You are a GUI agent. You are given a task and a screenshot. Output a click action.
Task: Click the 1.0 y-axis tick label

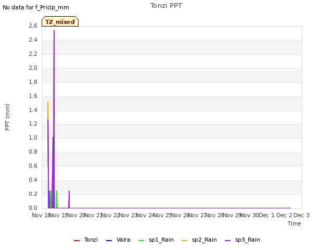(x=33, y=137)
